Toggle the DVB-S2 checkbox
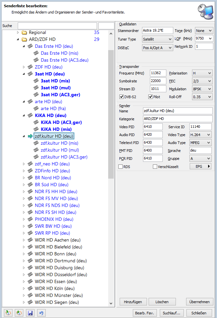The image size is (217, 318). coord(121,97)
